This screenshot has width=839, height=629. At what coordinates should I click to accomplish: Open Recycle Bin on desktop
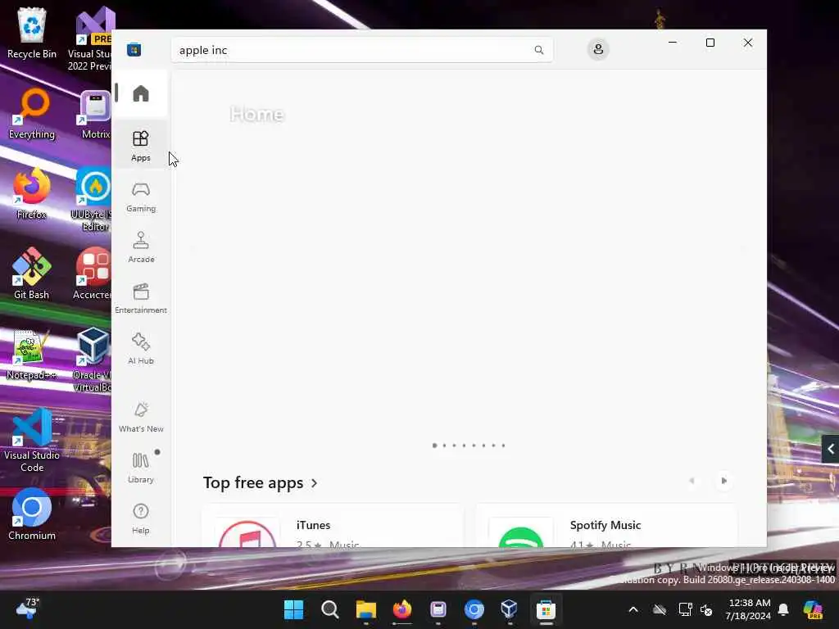32,33
